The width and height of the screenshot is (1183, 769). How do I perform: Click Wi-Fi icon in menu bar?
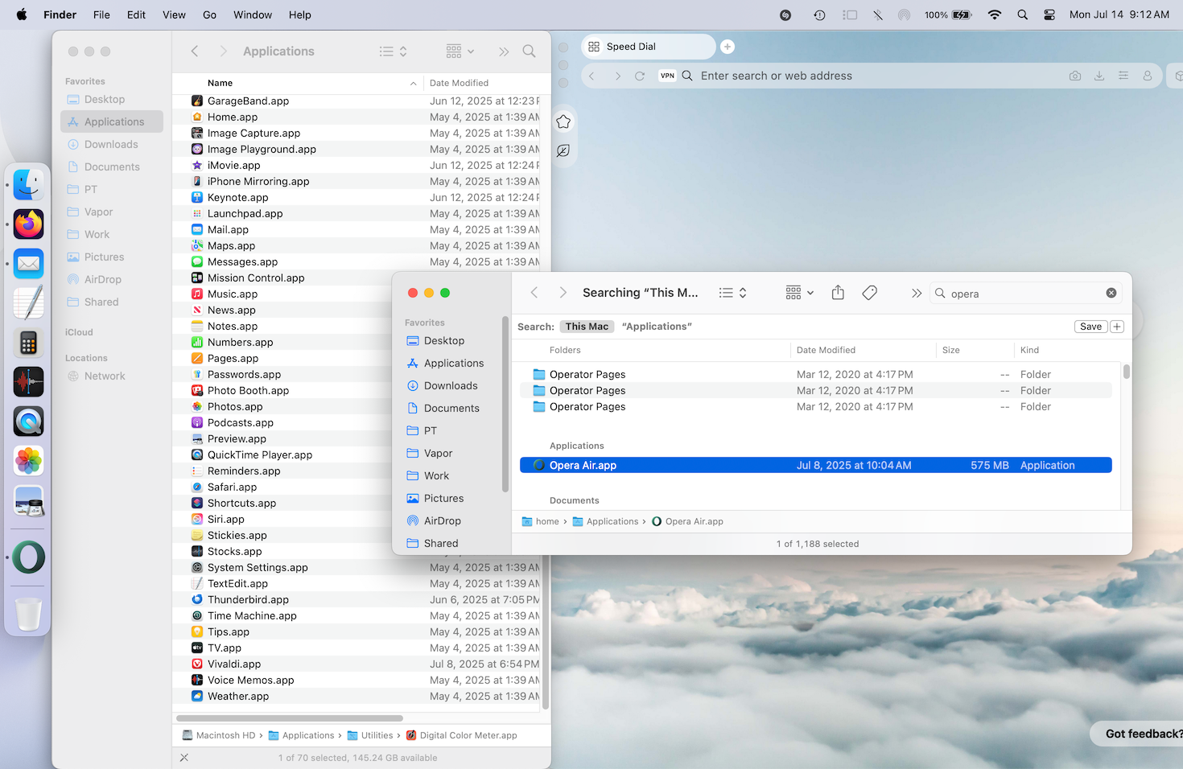(995, 14)
